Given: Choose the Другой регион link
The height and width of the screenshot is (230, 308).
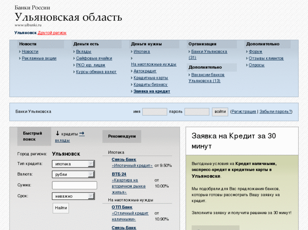Looking at the screenshot, I should click(x=52, y=33).
